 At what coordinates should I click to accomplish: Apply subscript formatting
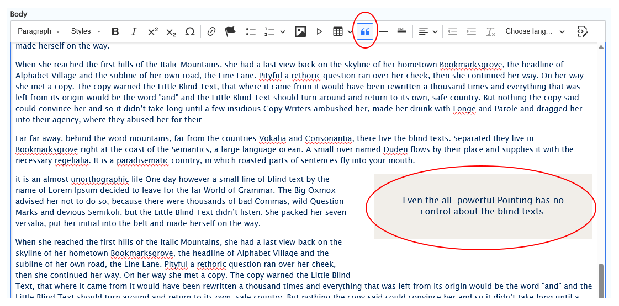click(171, 31)
